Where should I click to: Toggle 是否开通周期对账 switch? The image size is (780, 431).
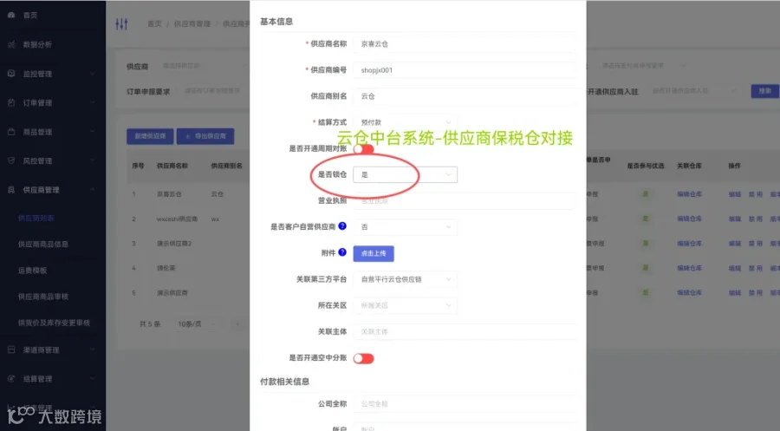coord(364,149)
